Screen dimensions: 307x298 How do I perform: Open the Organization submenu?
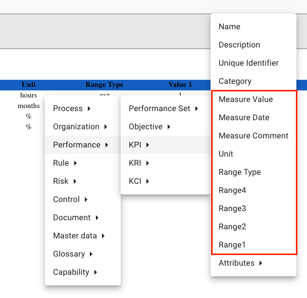83,127
